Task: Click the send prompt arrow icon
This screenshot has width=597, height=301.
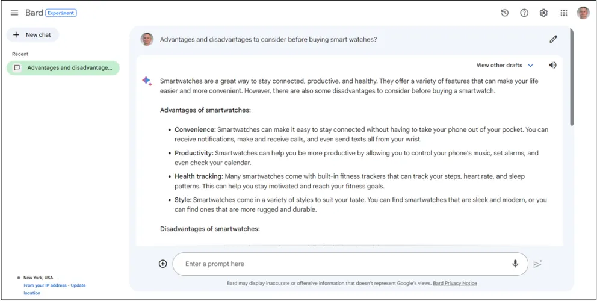Action: [537, 264]
